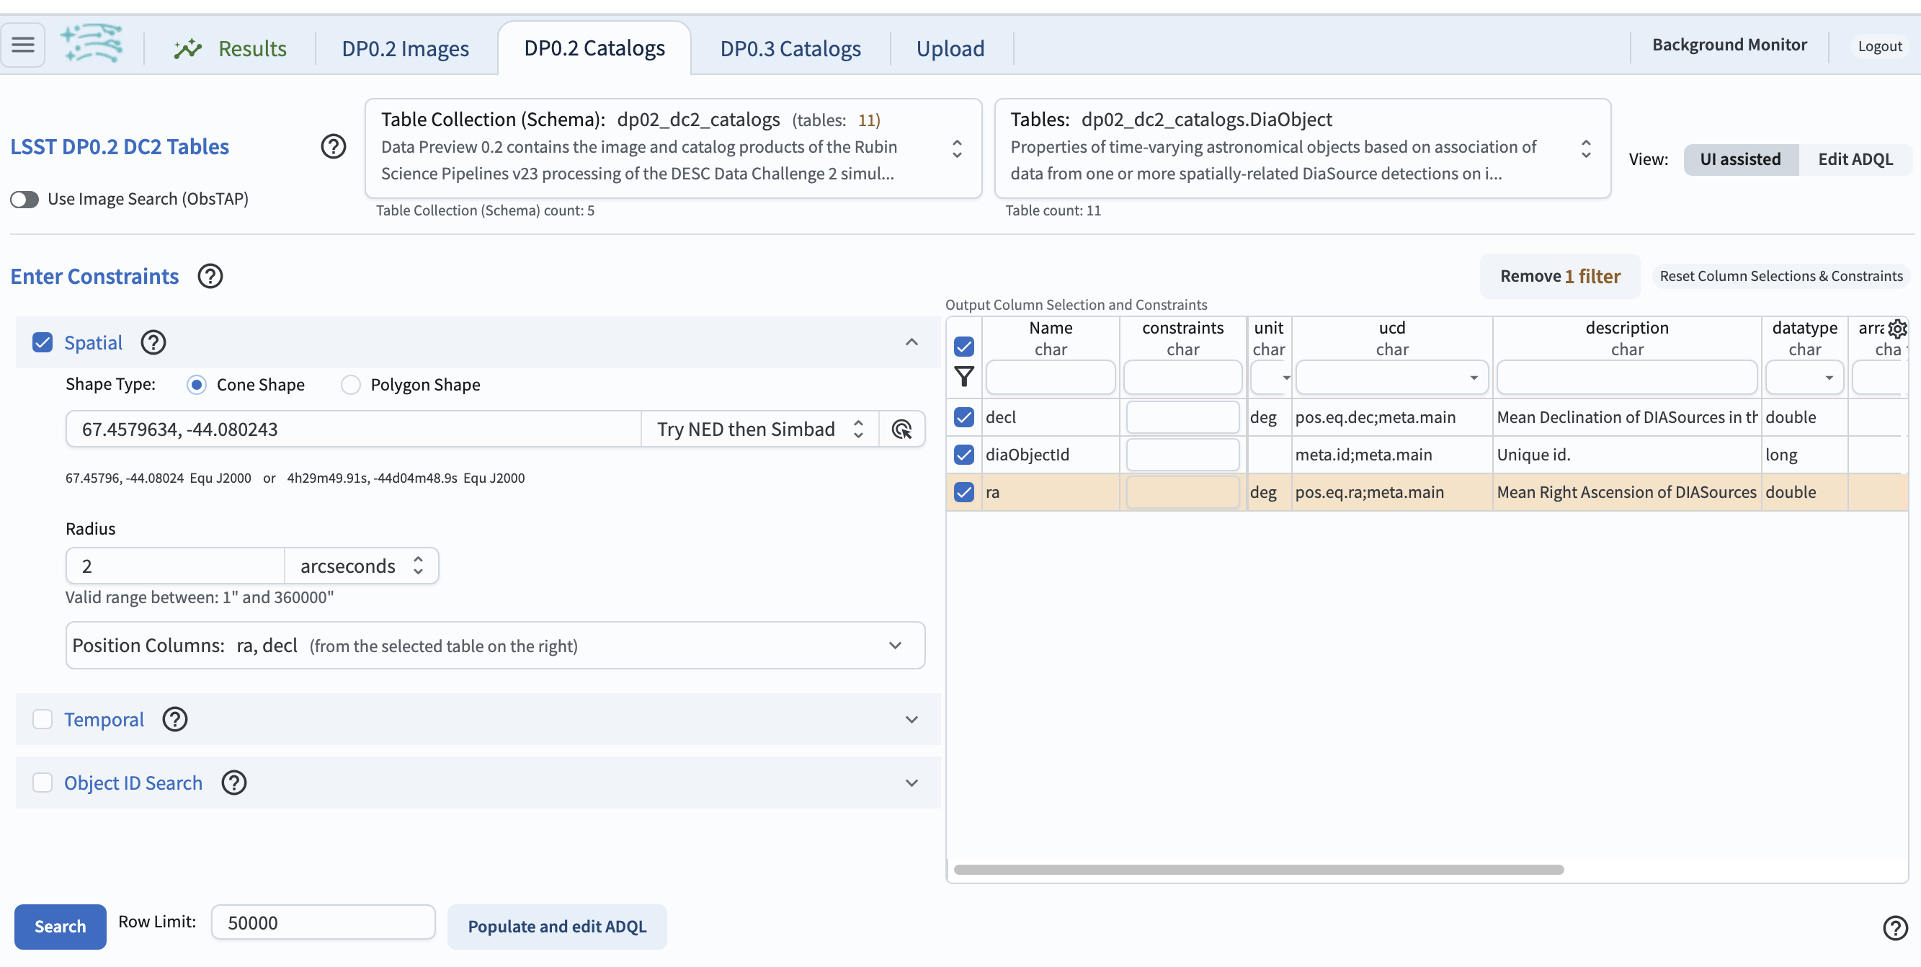1921x967 pixels.
Task: Click the hamburger menu icon top-left
Action: [x=24, y=45]
